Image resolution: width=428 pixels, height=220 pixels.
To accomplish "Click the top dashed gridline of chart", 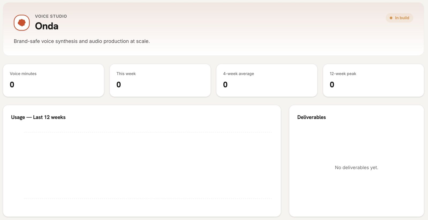I will tap(148, 132).
